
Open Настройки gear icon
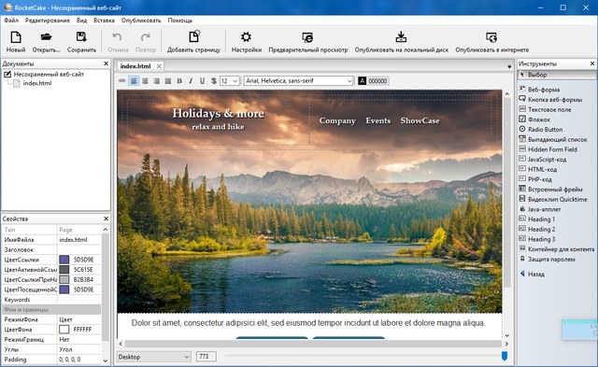(246, 37)
